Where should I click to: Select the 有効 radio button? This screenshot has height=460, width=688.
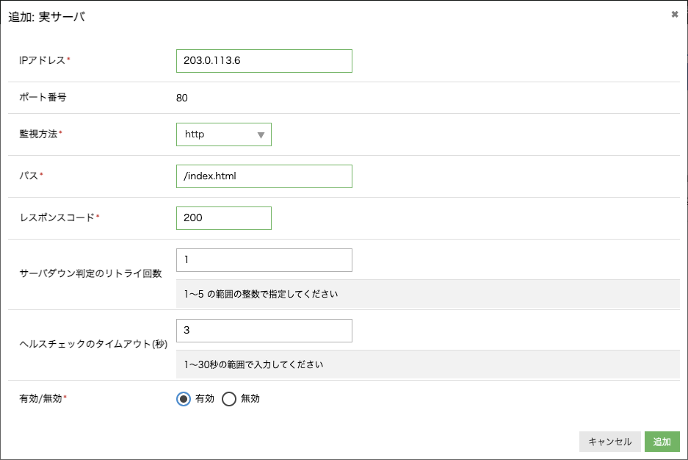click(184, 399)
